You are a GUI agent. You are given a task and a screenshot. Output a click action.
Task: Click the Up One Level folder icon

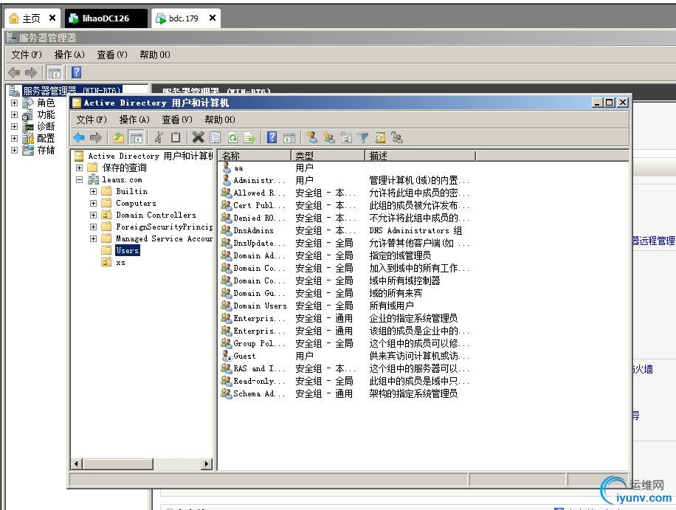[x=119, y=137]
